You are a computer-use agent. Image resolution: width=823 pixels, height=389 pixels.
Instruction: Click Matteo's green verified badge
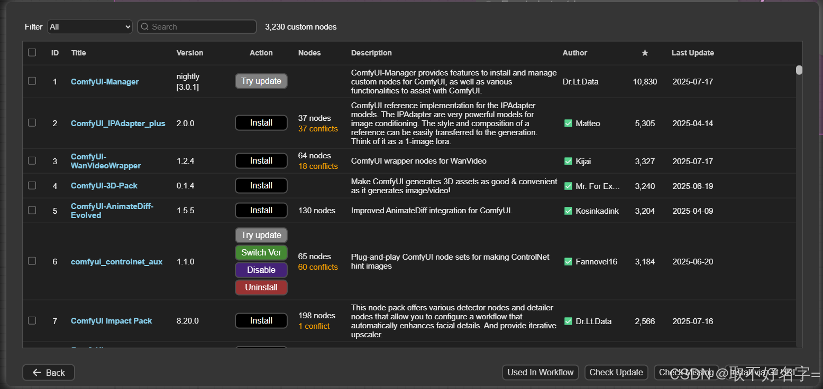[x=568, y=123]
